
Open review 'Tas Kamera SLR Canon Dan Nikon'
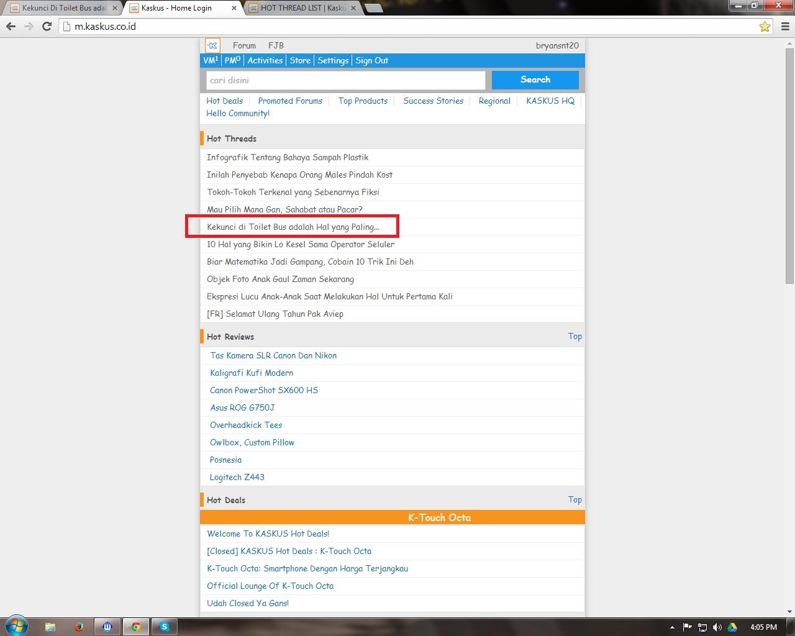click(273, 355)
